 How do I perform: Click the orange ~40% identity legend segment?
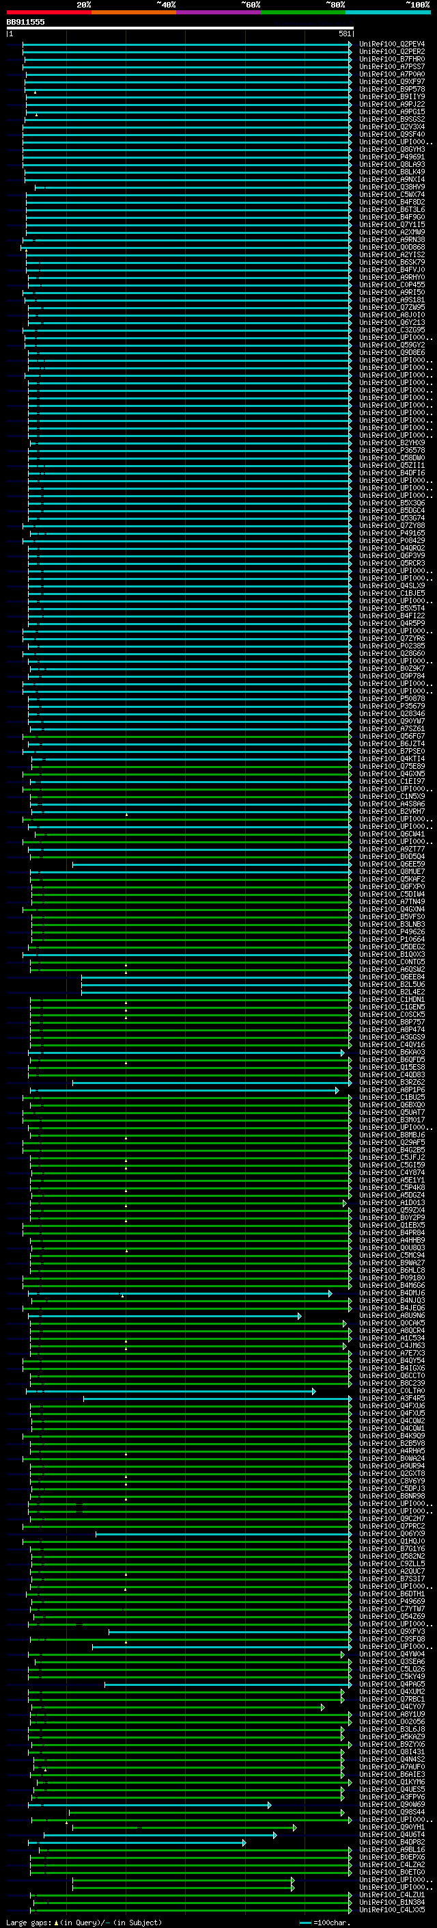pyautogui.click(x=134, y=12)
